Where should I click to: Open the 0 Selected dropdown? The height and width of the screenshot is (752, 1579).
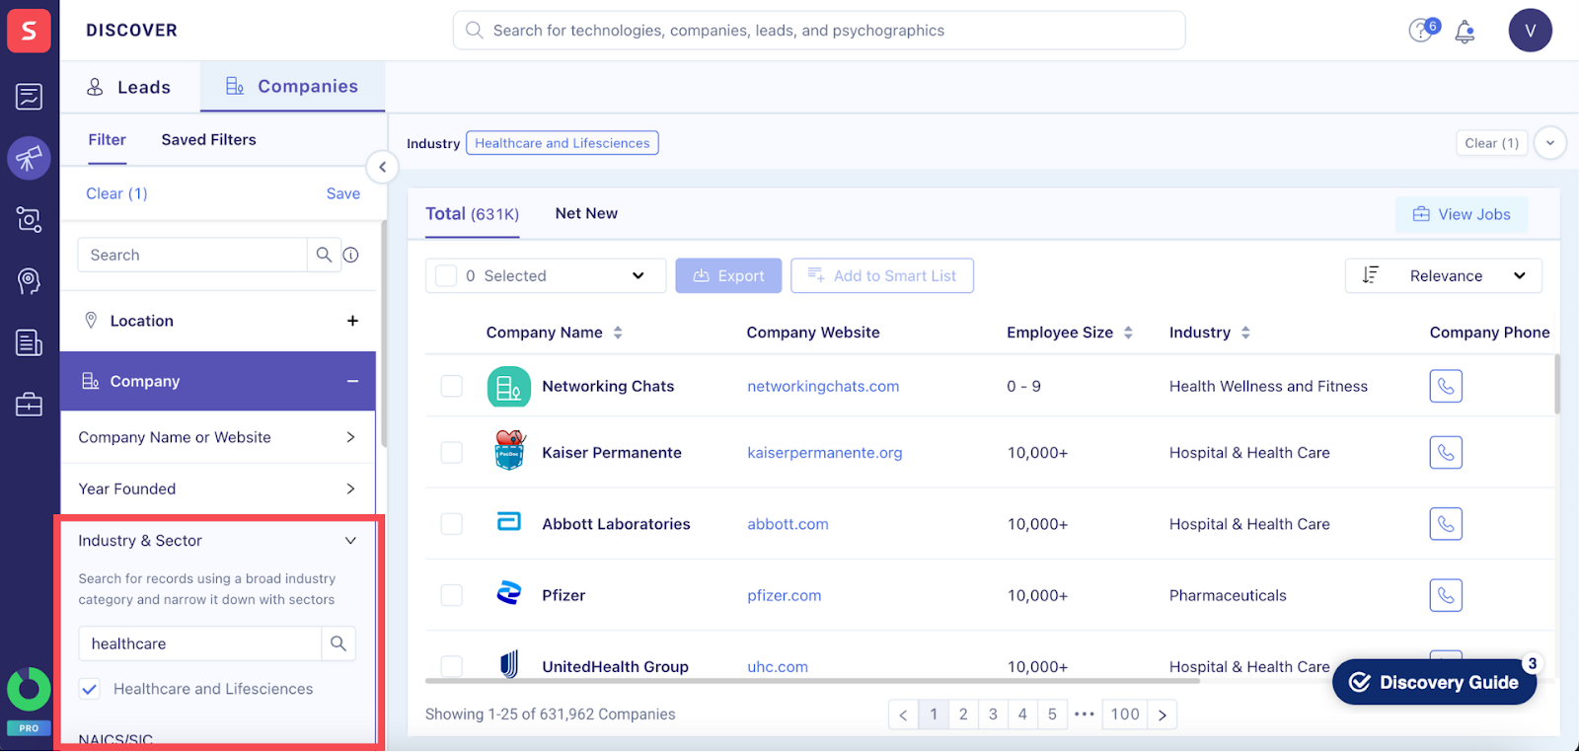546,275
